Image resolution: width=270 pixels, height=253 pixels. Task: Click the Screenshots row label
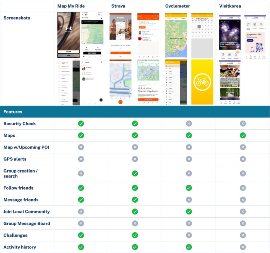[17, 18]
